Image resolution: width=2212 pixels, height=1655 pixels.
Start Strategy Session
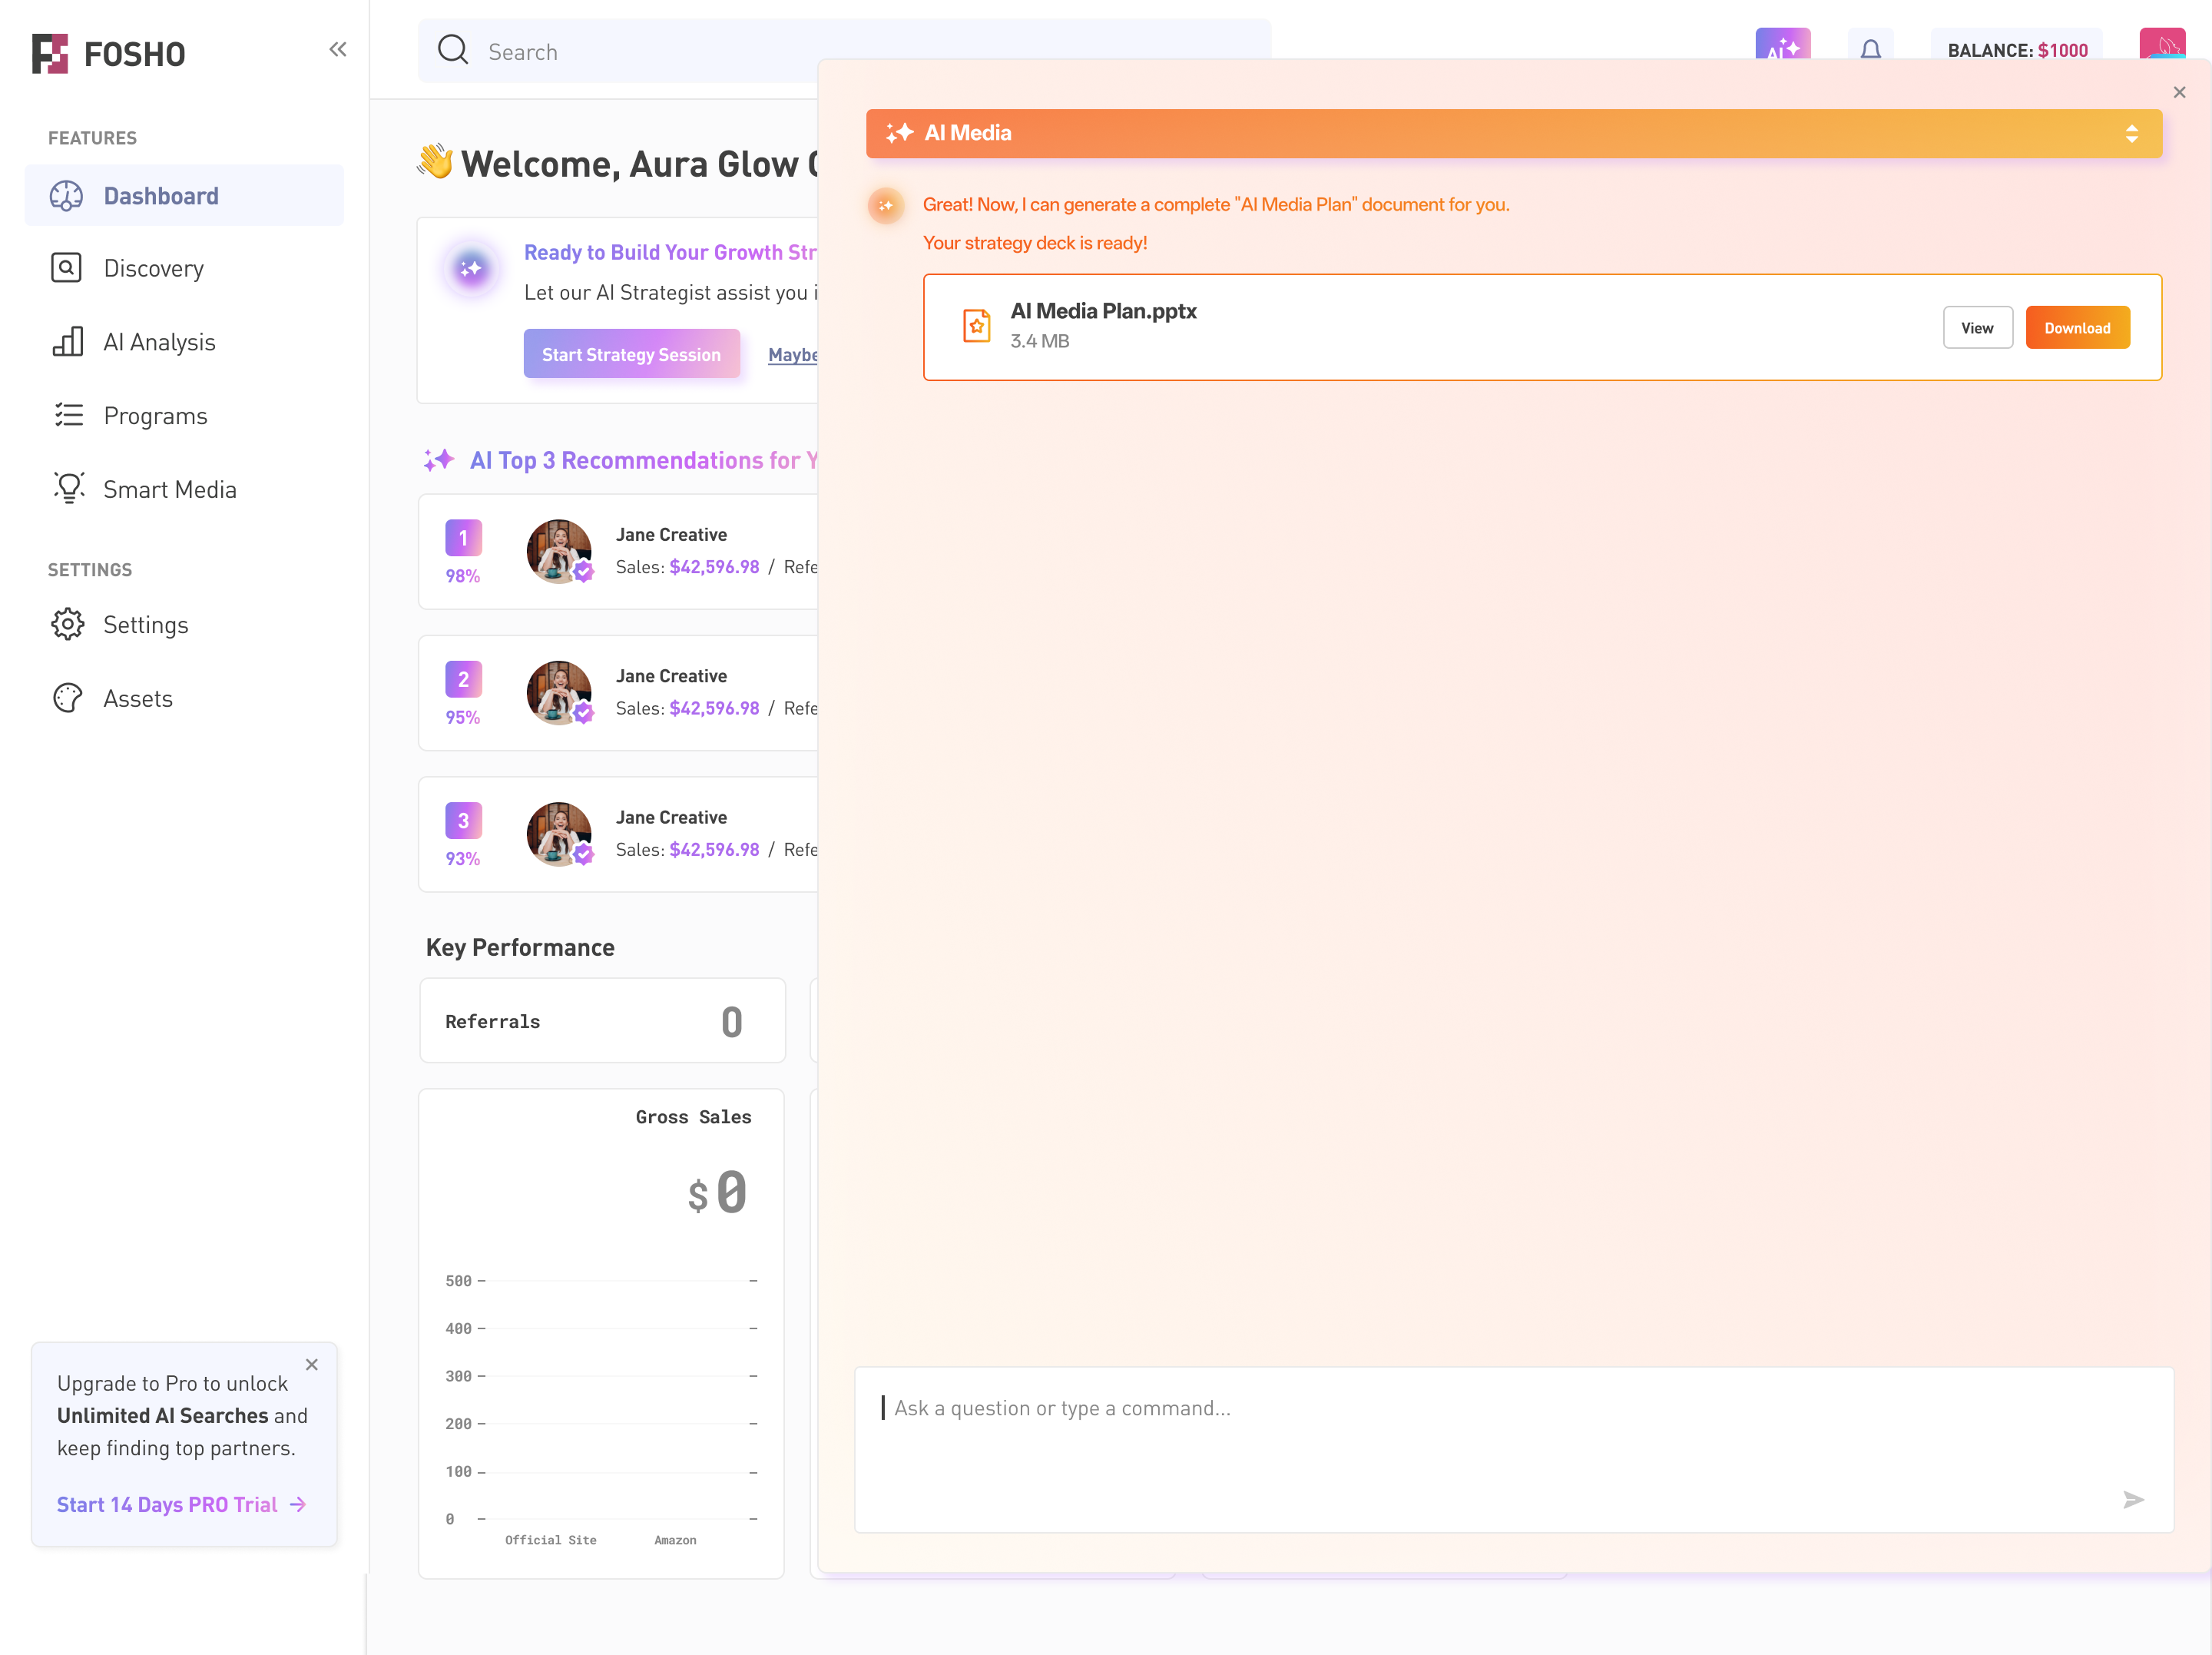pos(631,354)
